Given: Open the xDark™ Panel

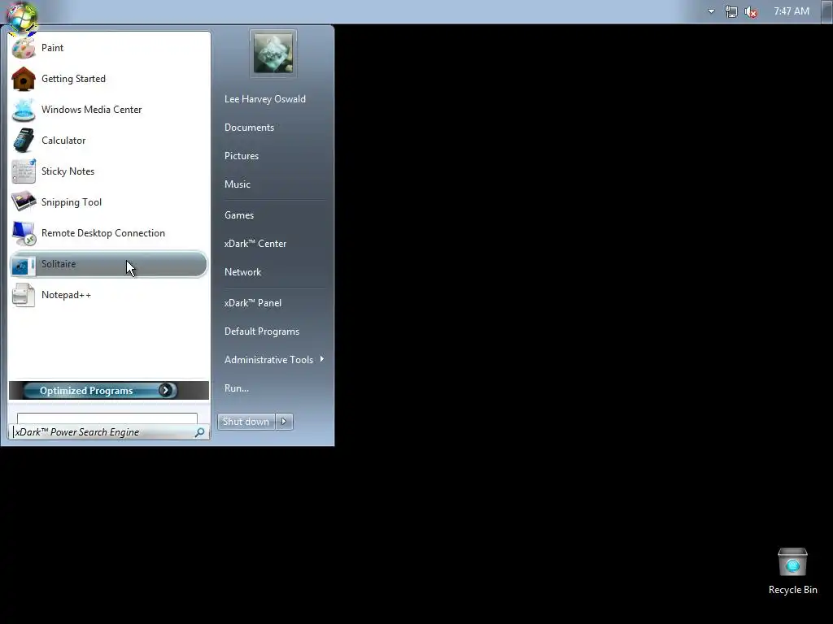Looking at the screenshot, I should [x=253, y=303].
